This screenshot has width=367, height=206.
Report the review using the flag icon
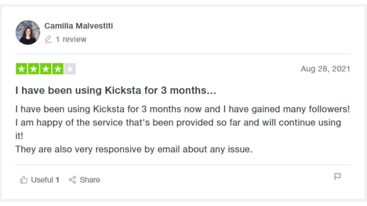point(337,177)
